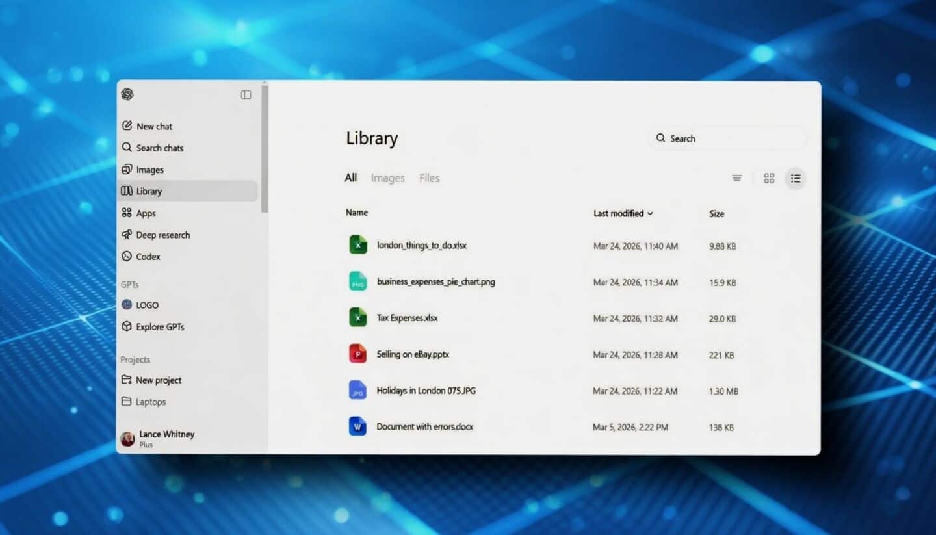Sort by the Size column header

(716, 214)
